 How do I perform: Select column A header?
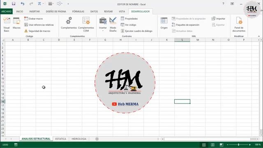tap(13, 40)
